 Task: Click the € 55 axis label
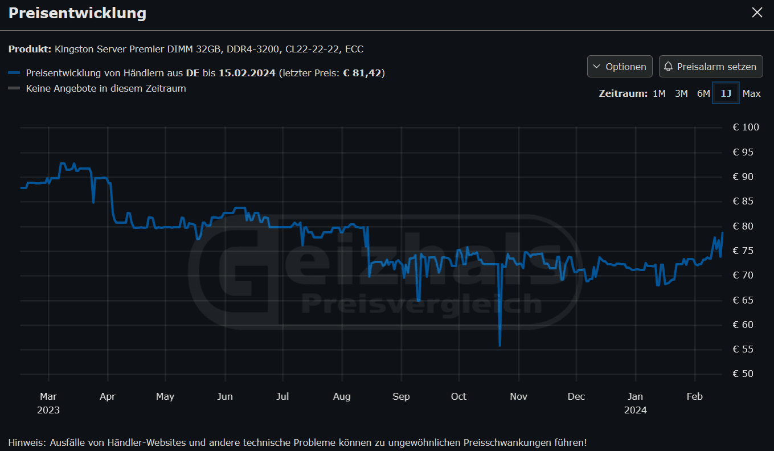743,349
